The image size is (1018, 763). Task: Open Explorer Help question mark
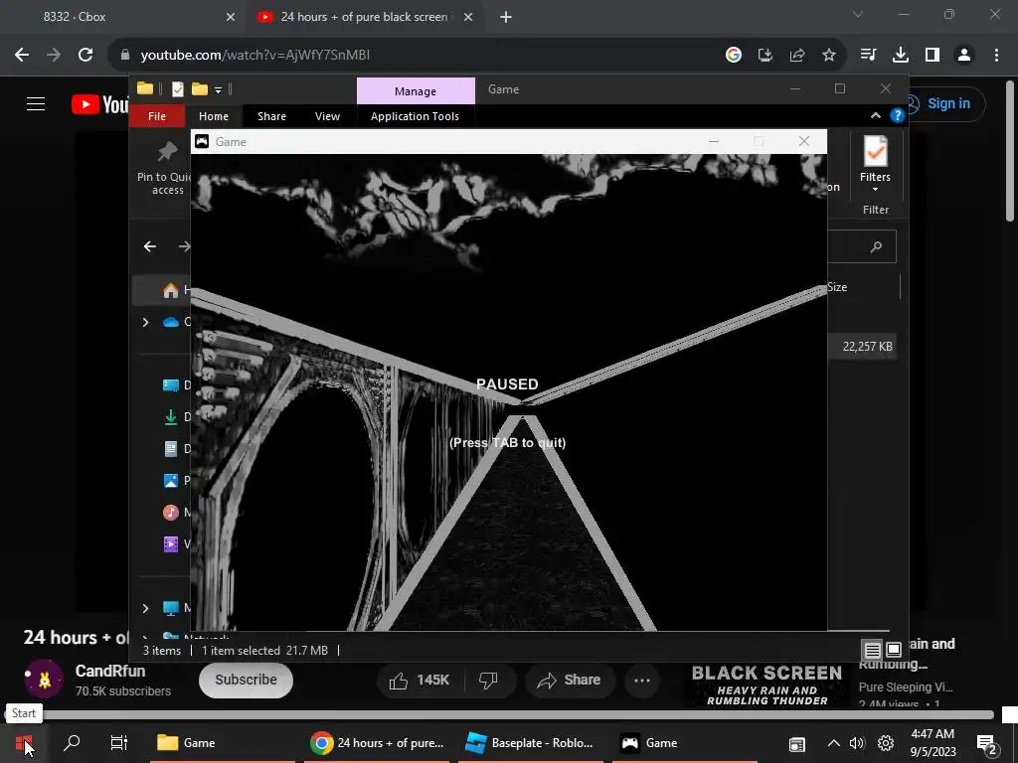898,115
